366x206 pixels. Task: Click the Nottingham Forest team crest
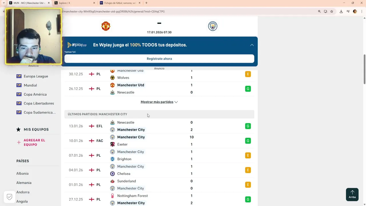pyautogui.click(x=112, y=196)
